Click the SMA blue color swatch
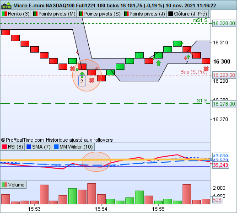Viewport: 237px width, 213px height. point(29,147)
